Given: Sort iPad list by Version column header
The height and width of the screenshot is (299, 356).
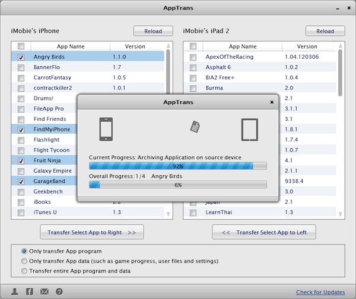Looking at the screenshot, I should coord(307,46).
